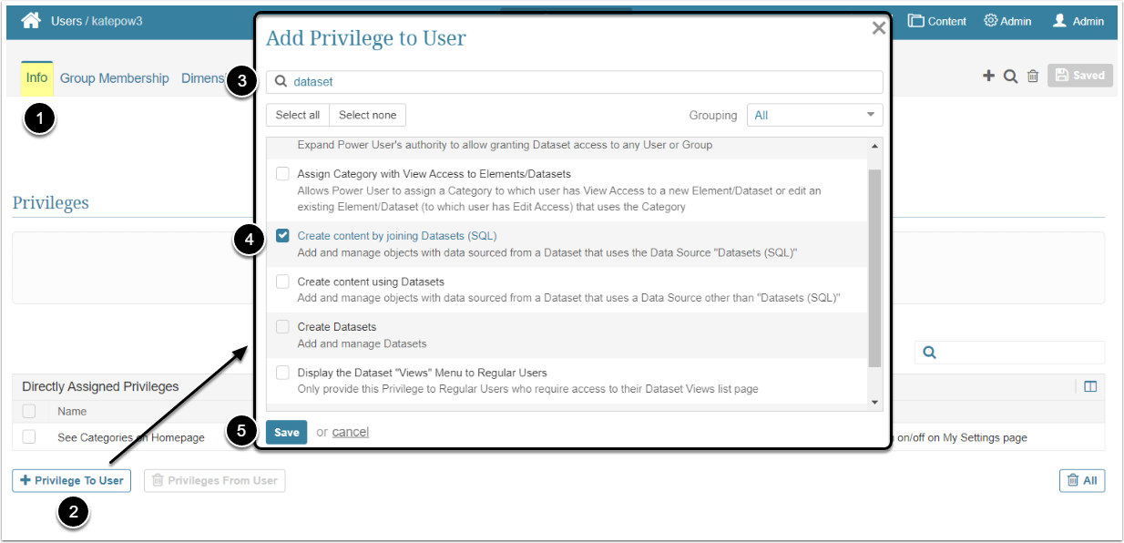The width and height of the screenshot is (1124, 543).
Task: Click the Save button in dialog
Action: point(286,432)
